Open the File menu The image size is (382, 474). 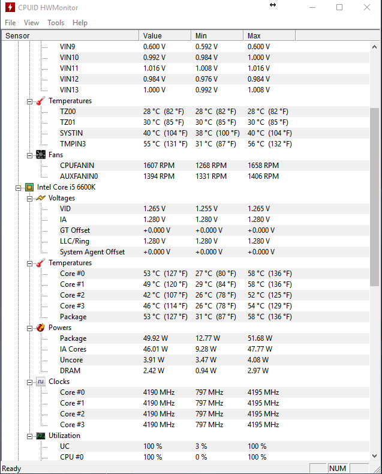10,23
